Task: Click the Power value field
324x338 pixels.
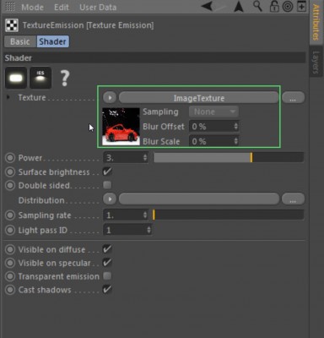Action: point(123,158)
